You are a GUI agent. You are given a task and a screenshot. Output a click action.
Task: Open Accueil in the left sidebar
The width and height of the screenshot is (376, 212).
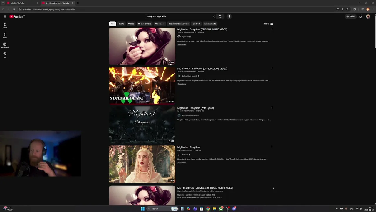tap(5, 26)
